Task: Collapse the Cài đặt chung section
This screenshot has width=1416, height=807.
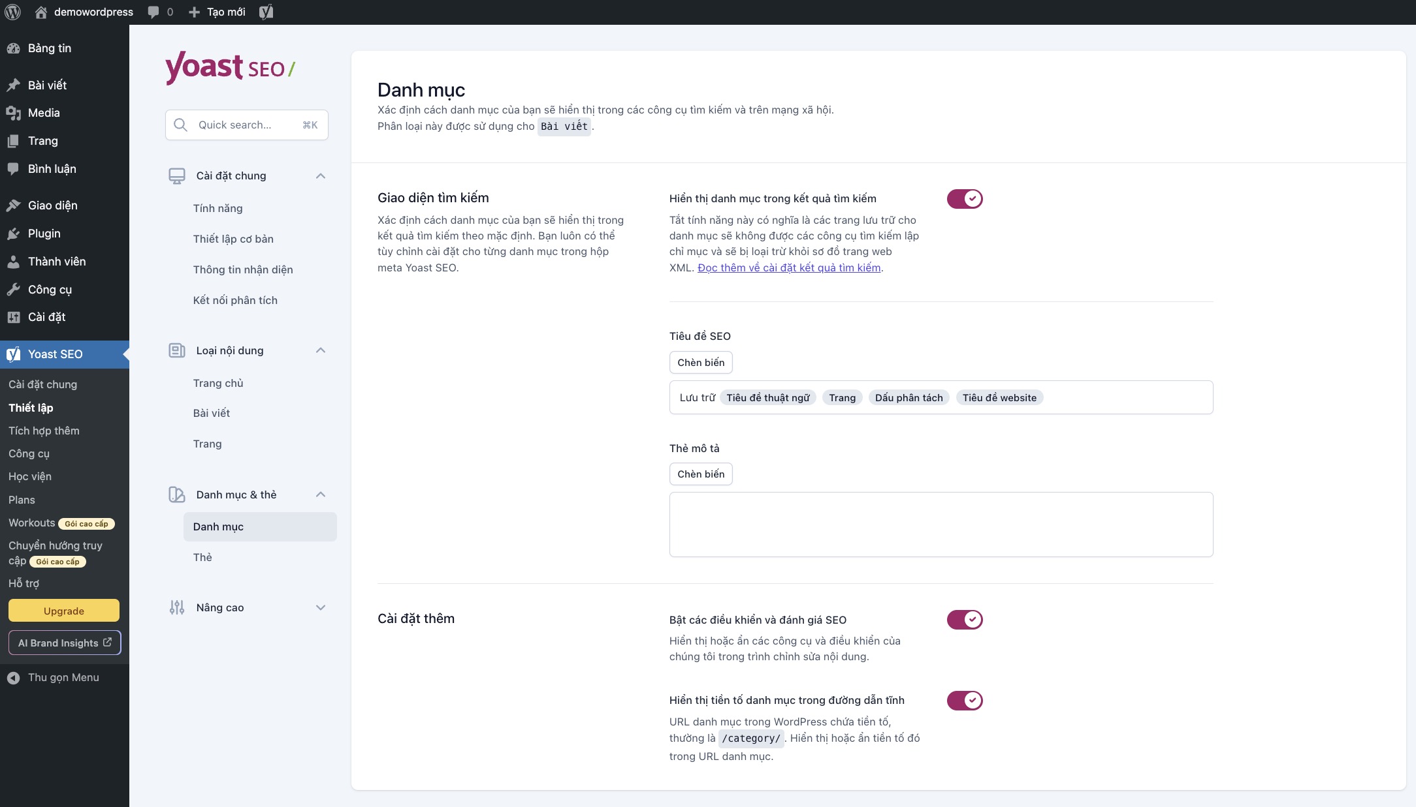Action: pyautogui.click(x=320, y=175)
